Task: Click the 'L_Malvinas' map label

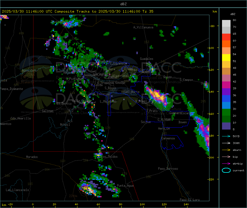Action: pyautogui.click(x=108, y=101)
